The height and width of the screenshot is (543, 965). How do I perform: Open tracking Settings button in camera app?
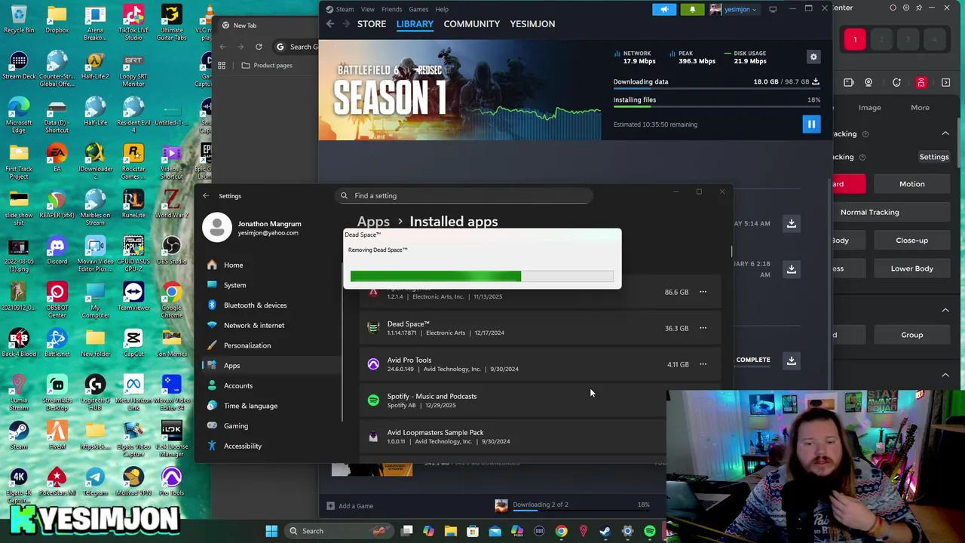933,157
